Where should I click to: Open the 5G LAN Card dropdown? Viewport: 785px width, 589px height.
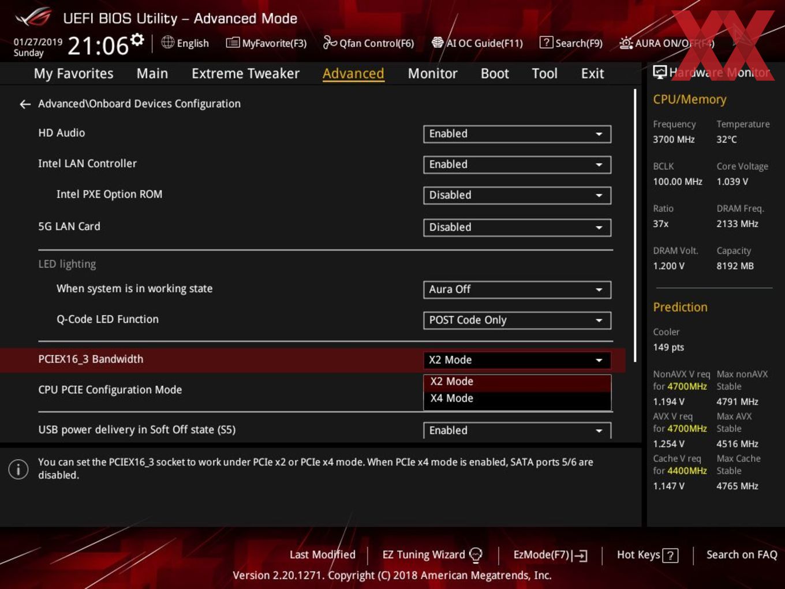coord(517,228)
